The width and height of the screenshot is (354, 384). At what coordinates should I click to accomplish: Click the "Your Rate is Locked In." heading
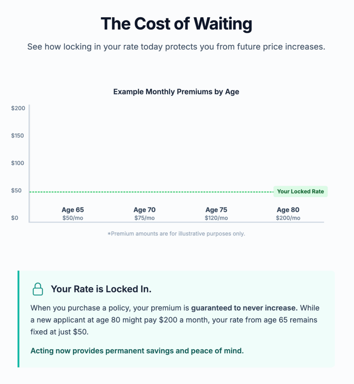[x=101, y=289]
